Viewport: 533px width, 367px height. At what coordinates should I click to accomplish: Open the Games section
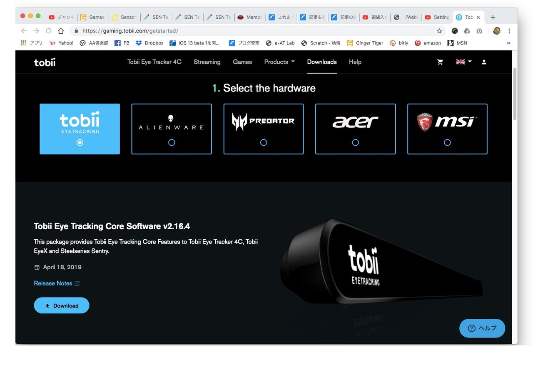tap(242, 62)
